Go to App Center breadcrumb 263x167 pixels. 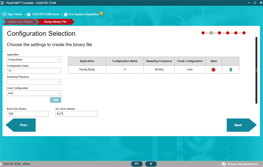point(15,14)
